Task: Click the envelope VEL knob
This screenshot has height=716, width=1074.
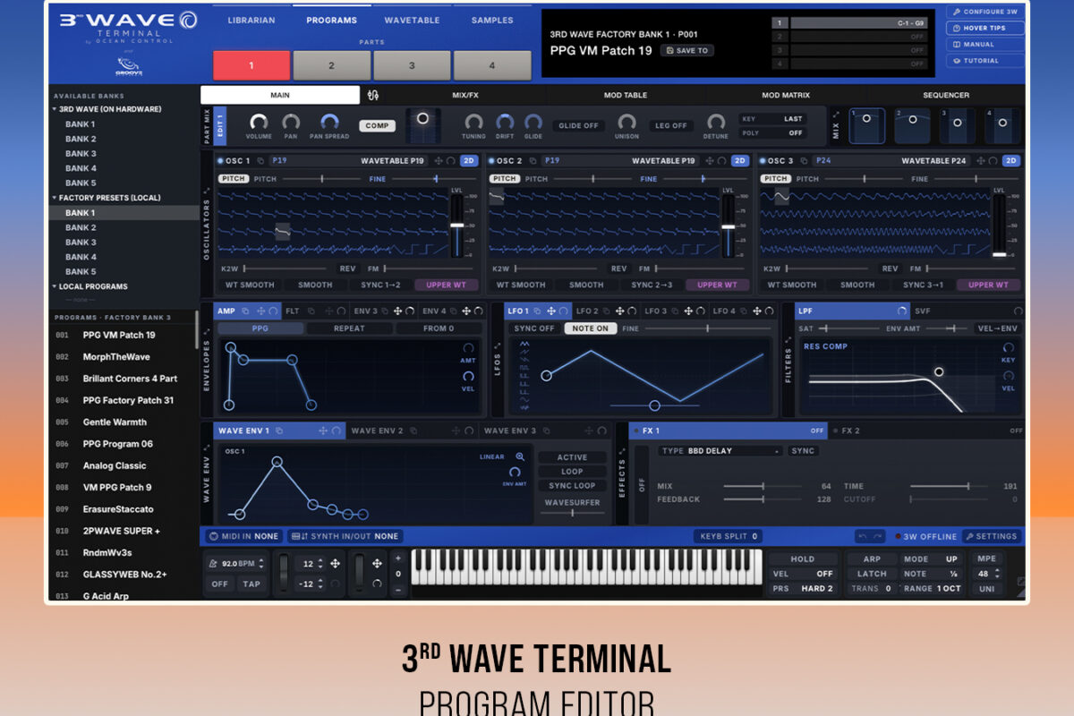Action: pyautogui.click(x=468, y=377)
